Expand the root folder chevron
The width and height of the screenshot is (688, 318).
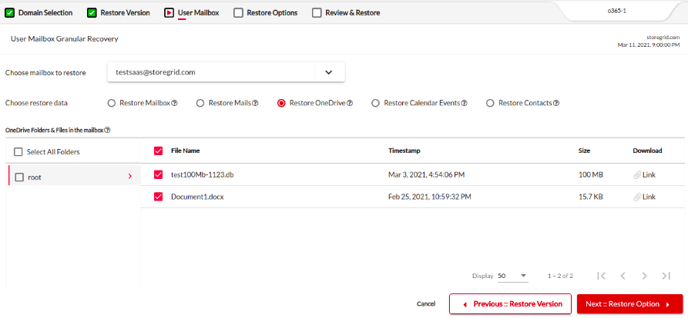click(x=130, y=176)
